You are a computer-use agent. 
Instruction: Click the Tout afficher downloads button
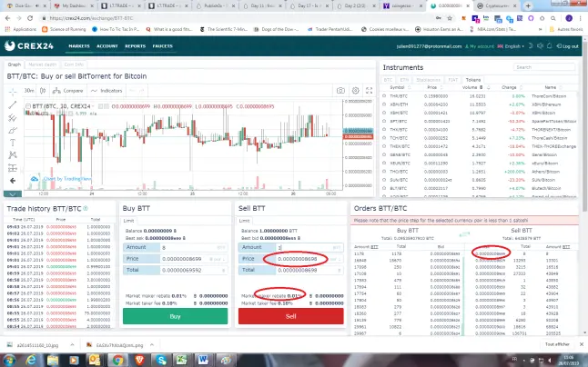point(557,344)
